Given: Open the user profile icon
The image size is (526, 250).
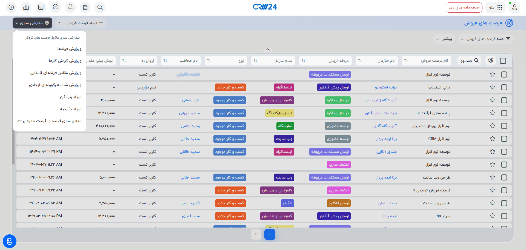Looking at the screenshot, I should coord(514,7).
